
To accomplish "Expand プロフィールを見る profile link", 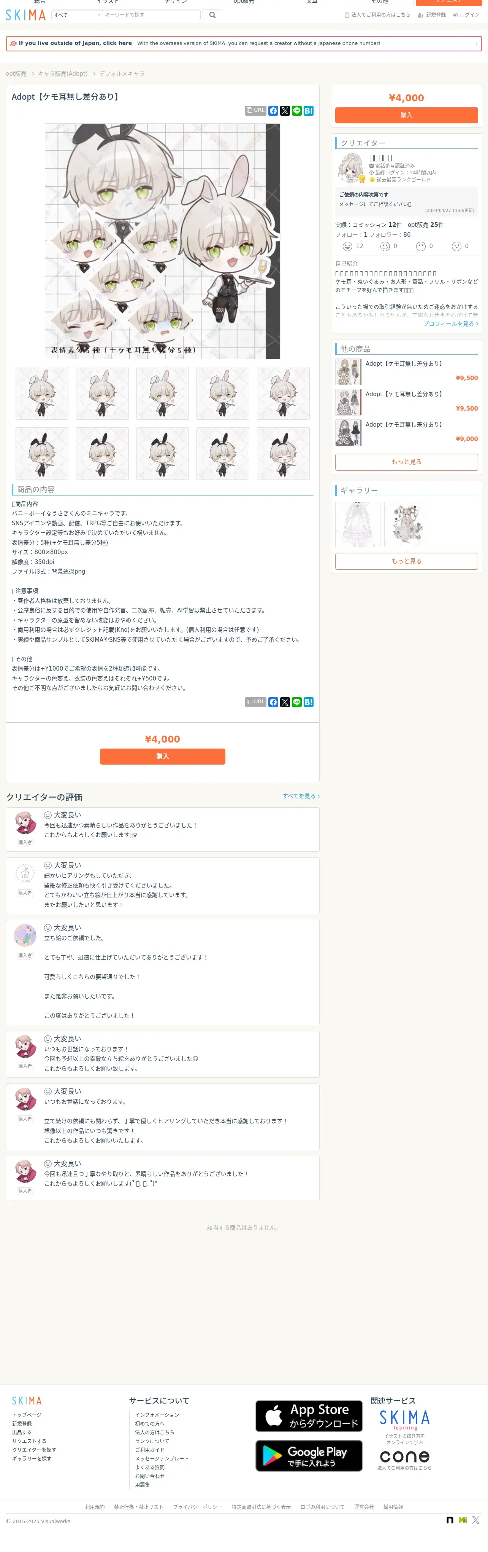I will coord(451,323).
